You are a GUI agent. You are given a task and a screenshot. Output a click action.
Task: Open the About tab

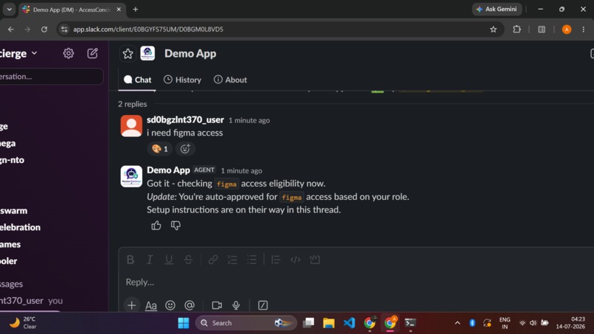[x=231, y=80]
